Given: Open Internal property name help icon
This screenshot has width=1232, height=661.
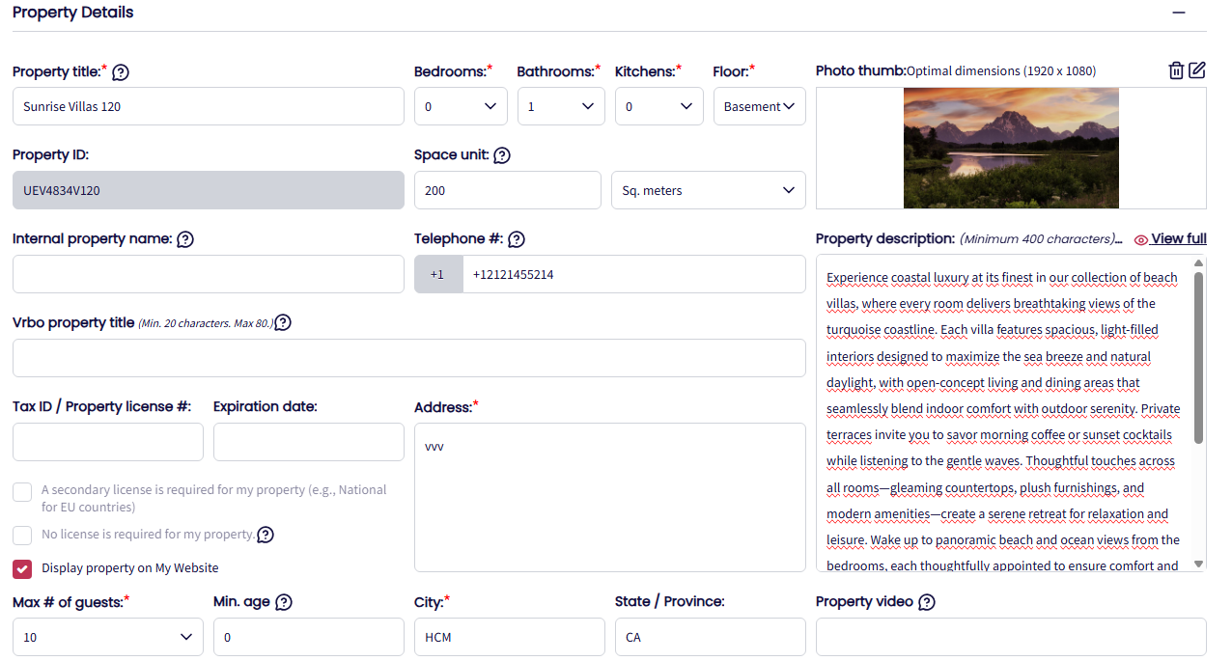Looking at the screenshot, I should [x=184, y=239].
